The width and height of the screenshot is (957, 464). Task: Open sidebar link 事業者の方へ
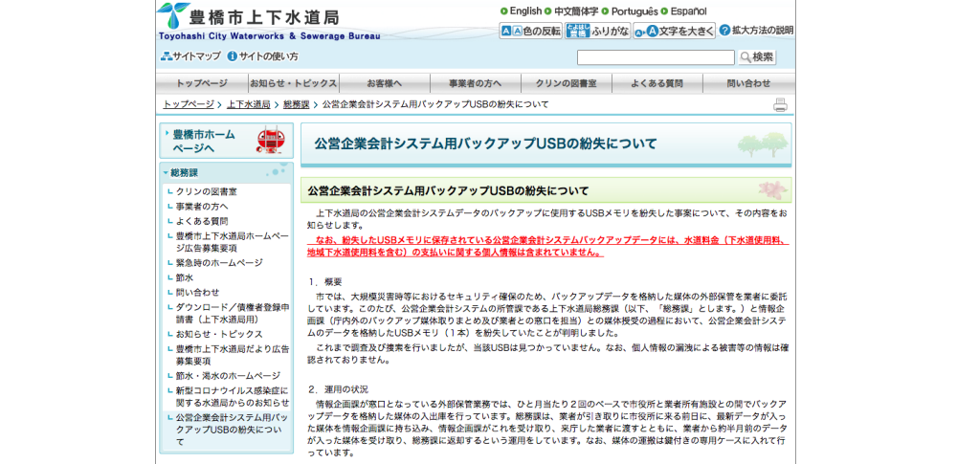[202, 207]
